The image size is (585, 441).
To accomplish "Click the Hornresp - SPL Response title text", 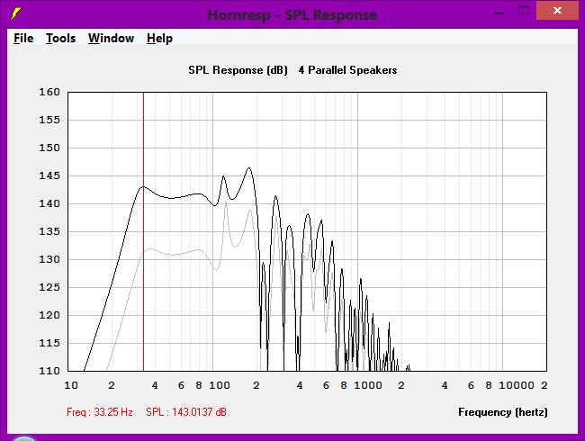I will coord(292,15).
